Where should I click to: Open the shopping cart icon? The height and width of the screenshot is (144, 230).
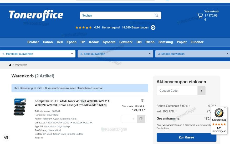click(200, 16)
